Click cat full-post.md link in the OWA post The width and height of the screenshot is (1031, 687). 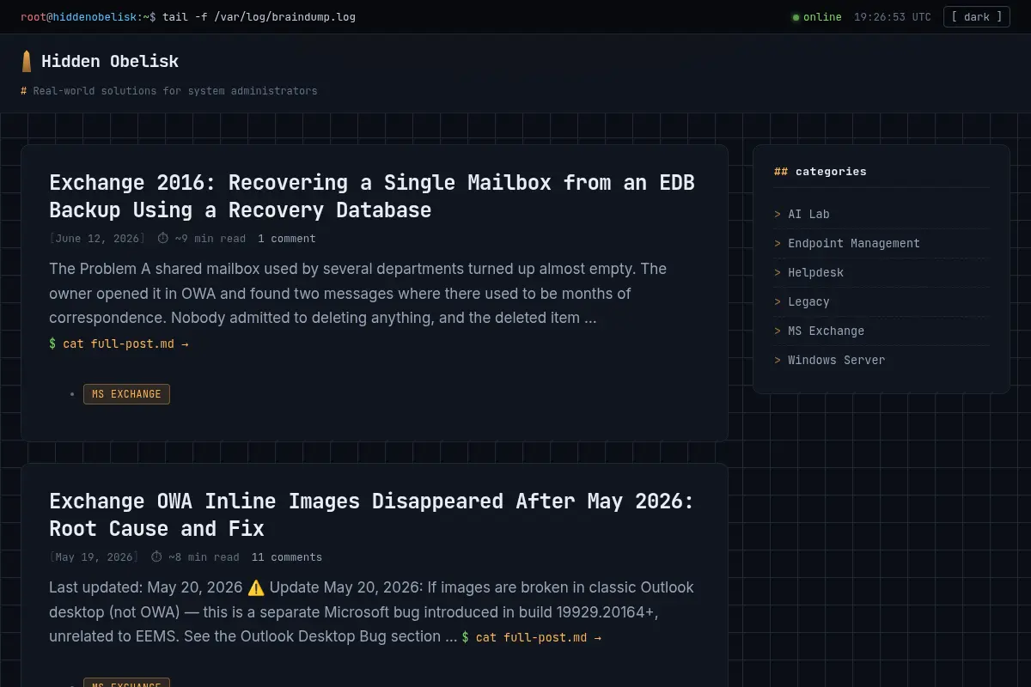(x=532, y=637)
